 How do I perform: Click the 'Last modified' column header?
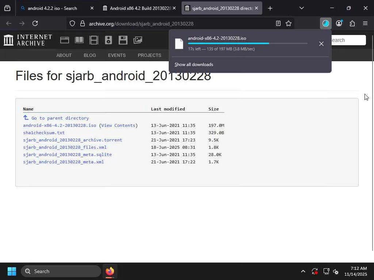click(168, 109)
